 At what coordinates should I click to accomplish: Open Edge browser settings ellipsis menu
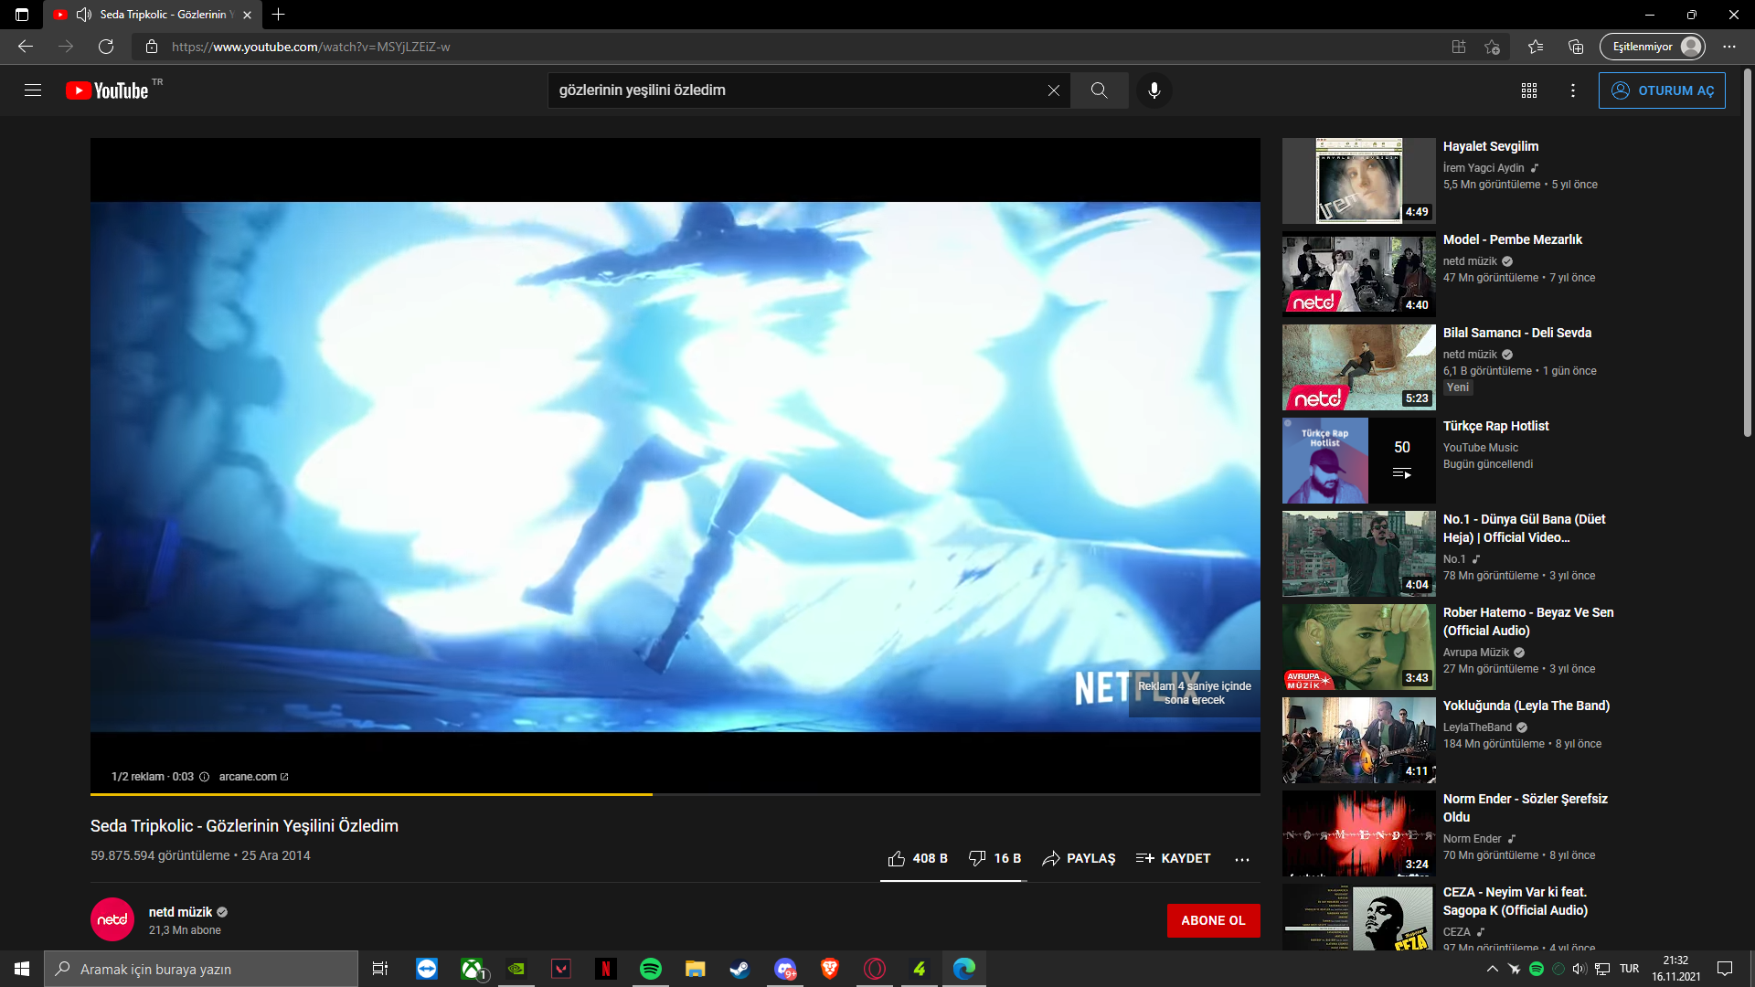coord(1728,47)
